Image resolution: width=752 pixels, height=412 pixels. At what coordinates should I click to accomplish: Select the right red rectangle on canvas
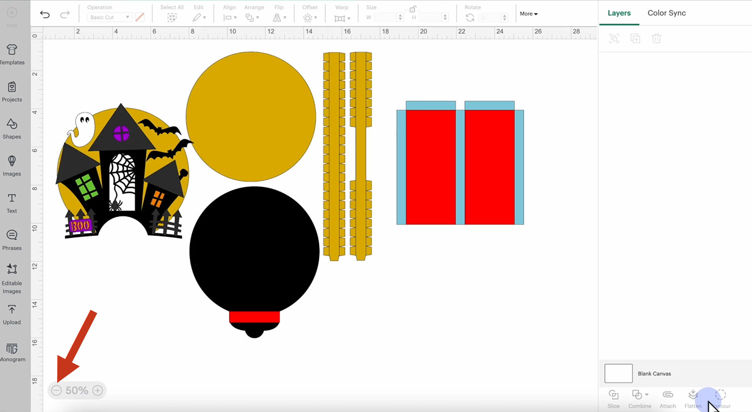tap(490, 167)
